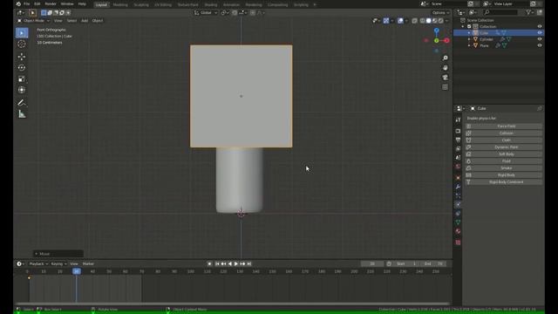Hide the Plane object in outliner
Image resolution: width=558 pixels, height=314 pixels.
point(540,45)
